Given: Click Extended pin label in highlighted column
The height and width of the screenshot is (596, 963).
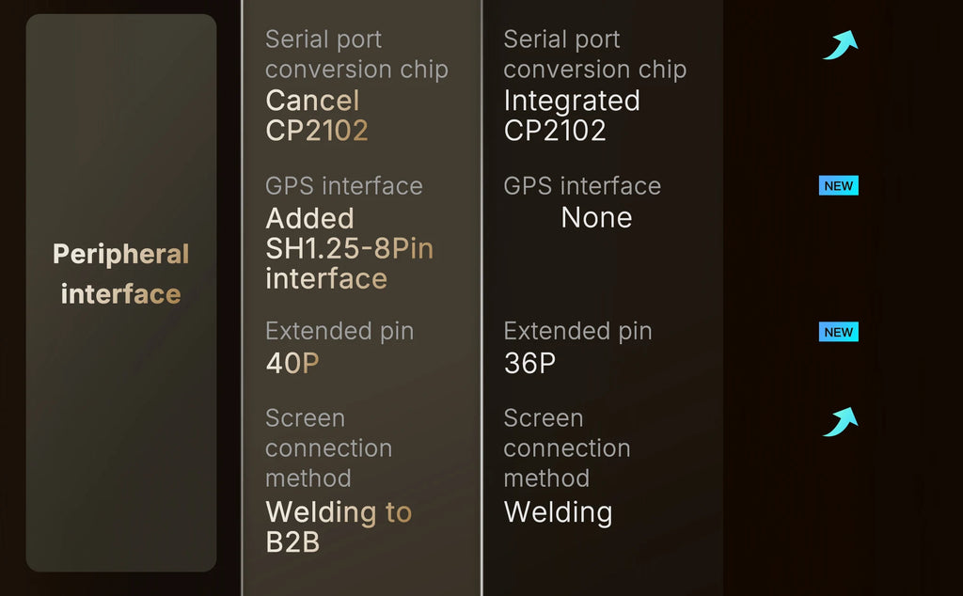Looking at the screenshot, I should pyautogui.click(x=339, y=332).
